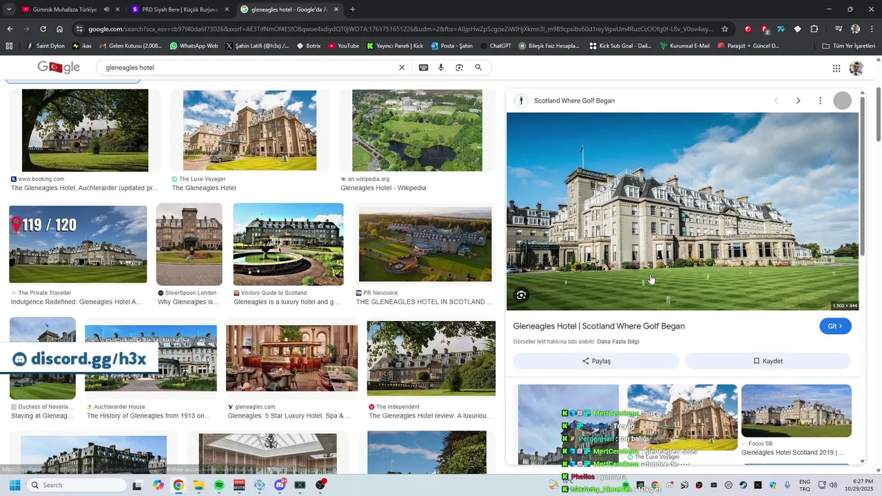882x496 pixels.
Task: Open Google account profile picture
Action: point(856,68)
